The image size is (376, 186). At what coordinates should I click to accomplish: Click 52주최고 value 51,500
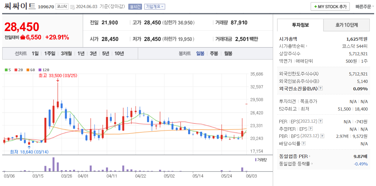344,109
